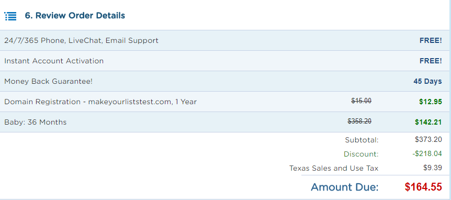Screen dimensions: 451x200
Task: Click the green $142.21 hosting price
Action: [x=429, y=123]
